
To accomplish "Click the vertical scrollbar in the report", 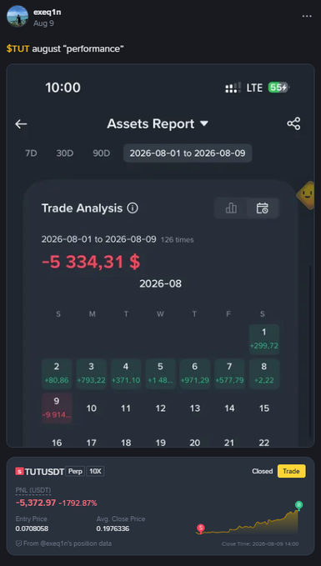I will pyautogui.click(x=309, y=352).
